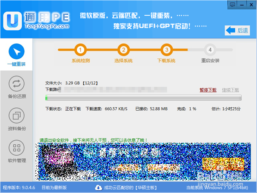
Task: Click the completion 1 % value
Action: (193, 109)
